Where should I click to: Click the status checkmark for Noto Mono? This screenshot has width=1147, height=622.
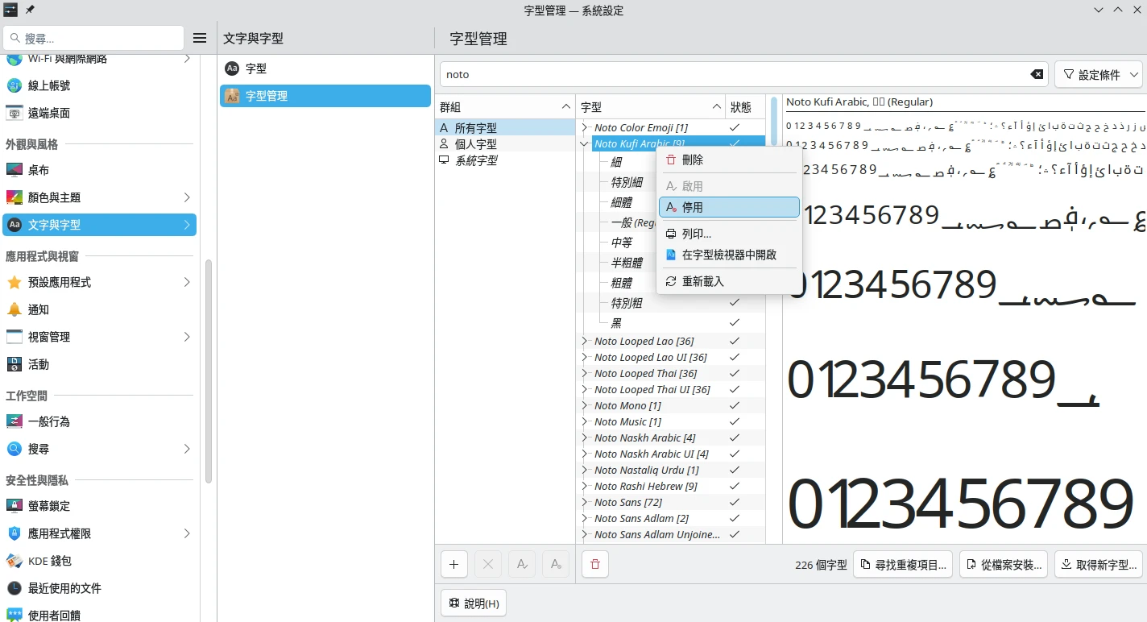(734, 405)
